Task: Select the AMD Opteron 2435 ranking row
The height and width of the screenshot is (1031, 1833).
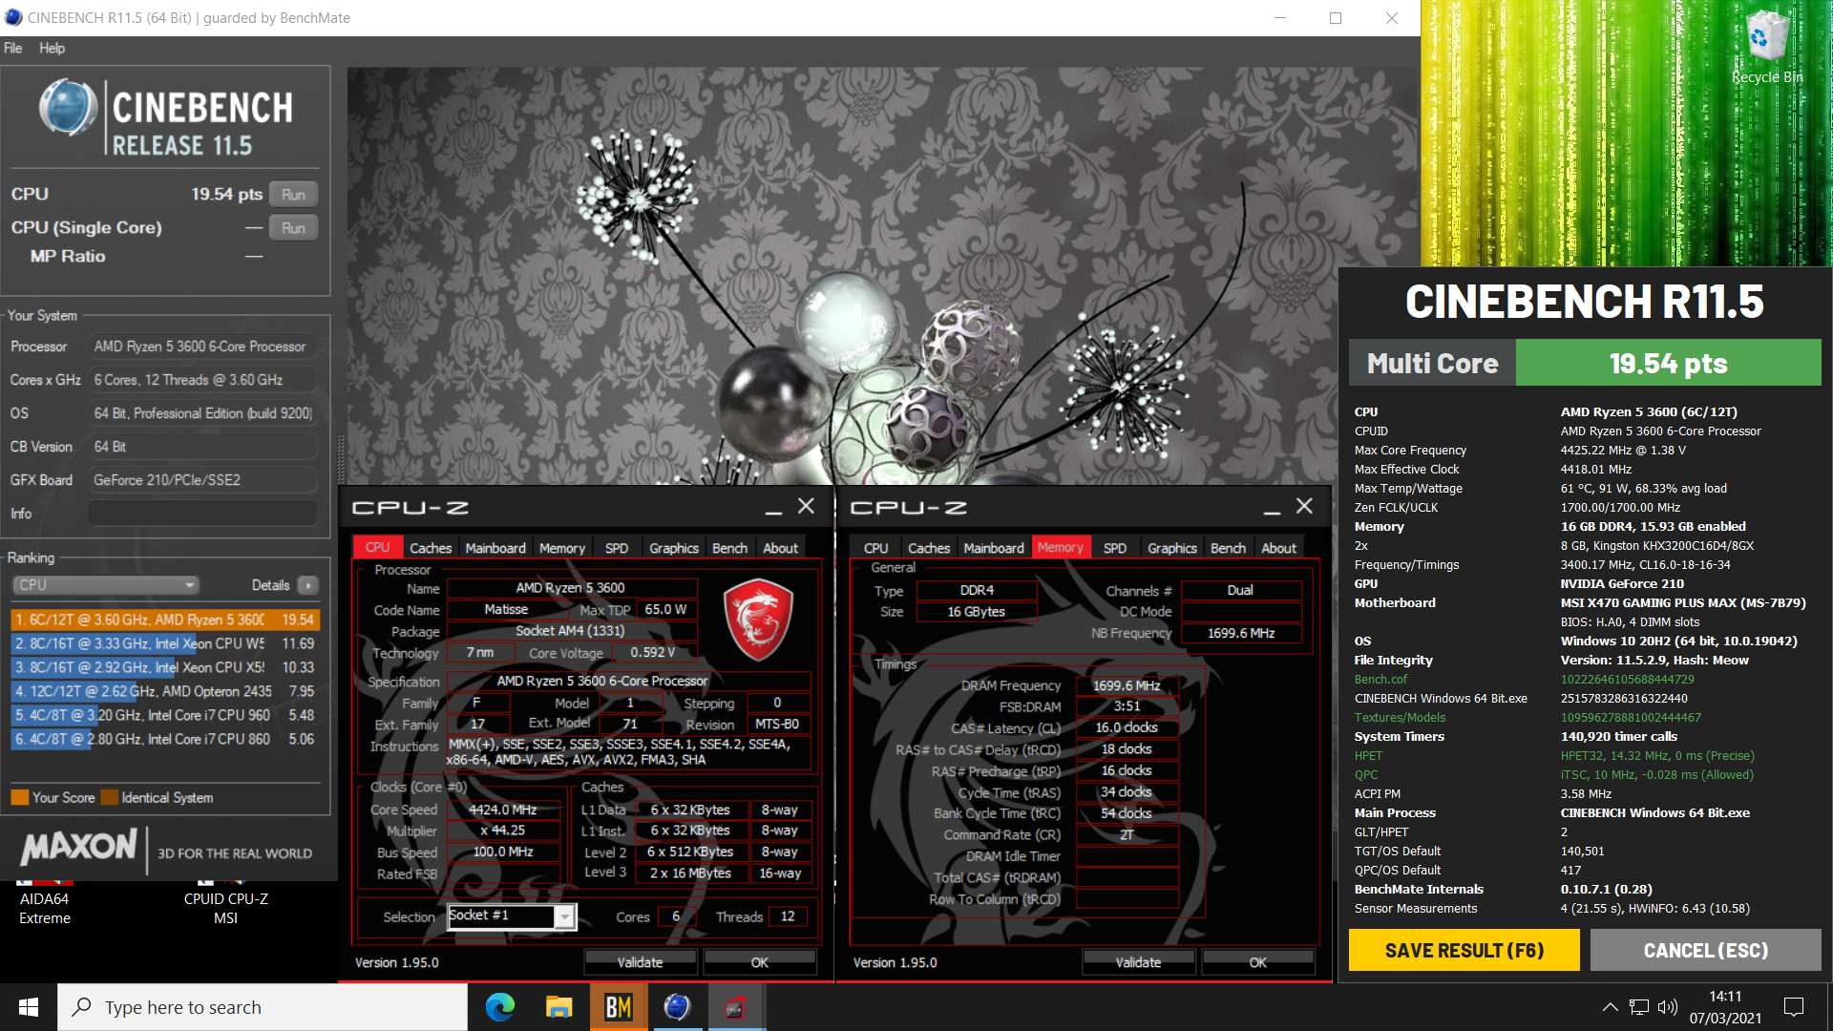Action: click(x=165, y=691)
